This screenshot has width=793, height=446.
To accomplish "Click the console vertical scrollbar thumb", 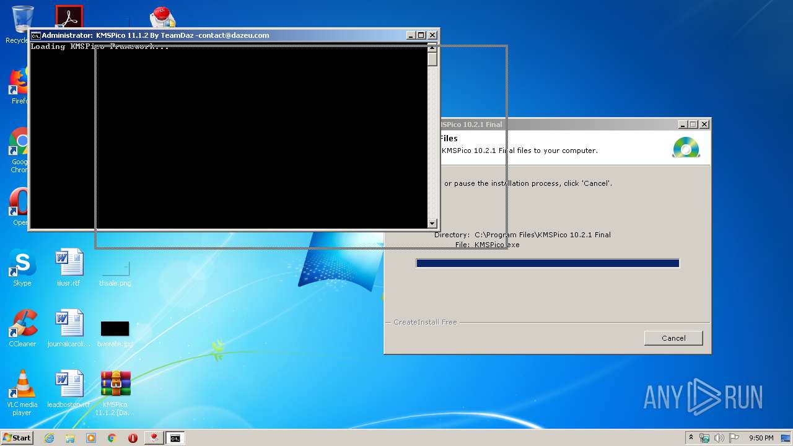I will click(432, 59).
